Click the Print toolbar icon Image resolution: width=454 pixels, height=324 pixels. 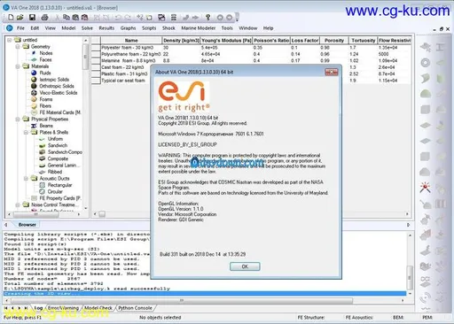point(44,18)
